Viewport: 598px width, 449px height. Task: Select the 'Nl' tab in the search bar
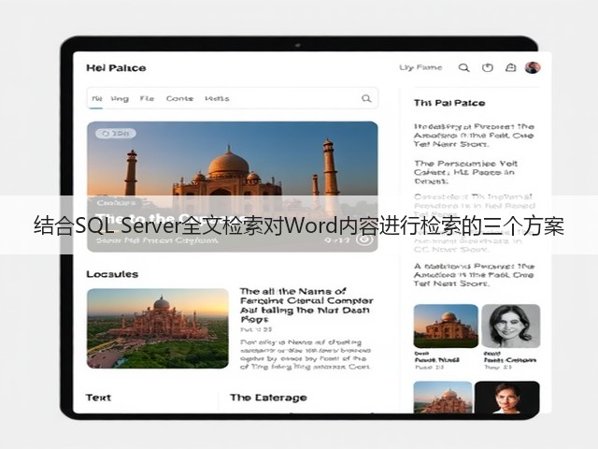97,98
